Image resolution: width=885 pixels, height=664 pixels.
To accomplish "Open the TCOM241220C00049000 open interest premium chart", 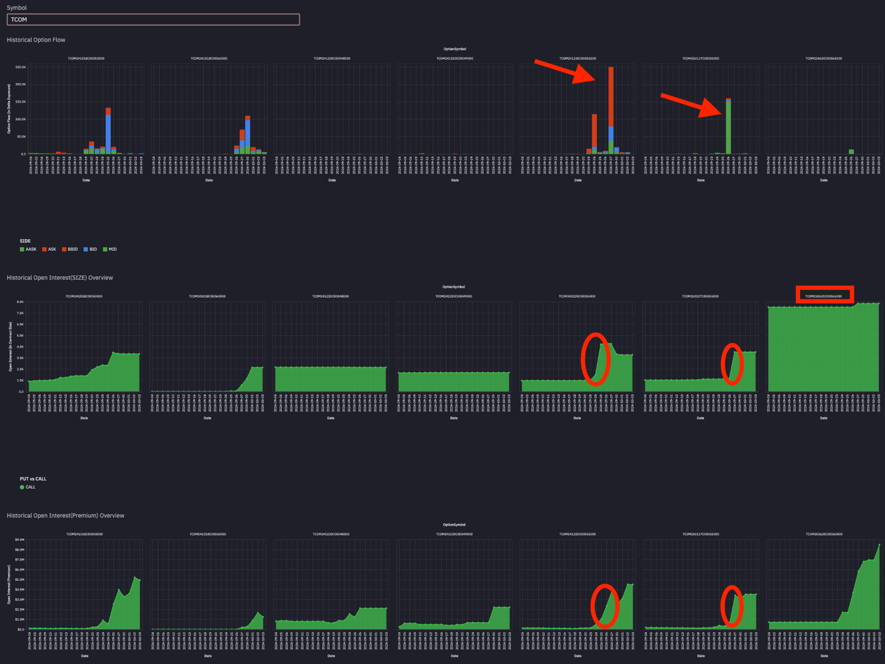I will point(455,585).
